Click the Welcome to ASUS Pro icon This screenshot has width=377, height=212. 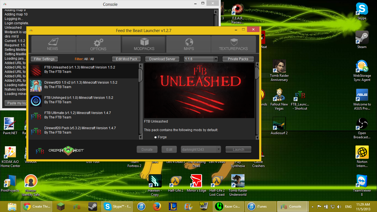pos(362,99)
